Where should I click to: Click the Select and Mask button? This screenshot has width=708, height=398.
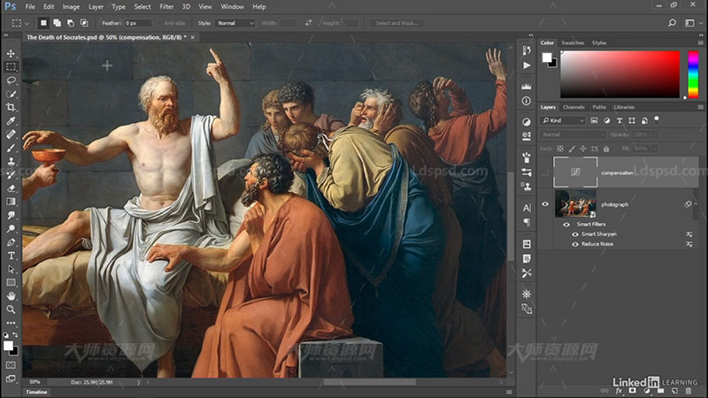(397, 23)
